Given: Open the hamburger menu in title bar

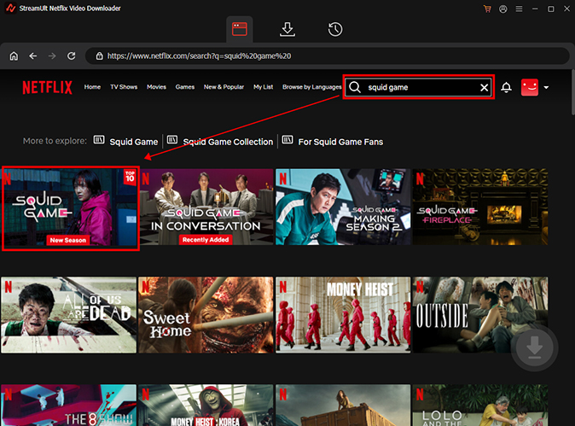Looking at the screenshot, I should (519, 9).
